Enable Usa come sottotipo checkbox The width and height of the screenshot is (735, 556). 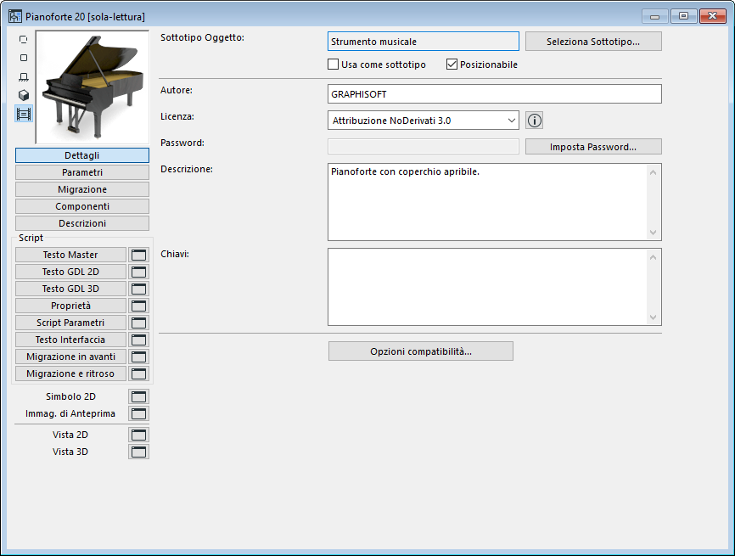tap(333, 65)
